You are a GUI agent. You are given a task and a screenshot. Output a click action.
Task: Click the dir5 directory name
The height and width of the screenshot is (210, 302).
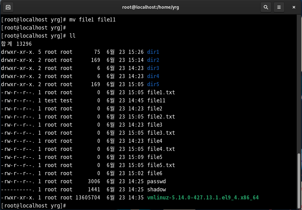[x=153, y=84]
